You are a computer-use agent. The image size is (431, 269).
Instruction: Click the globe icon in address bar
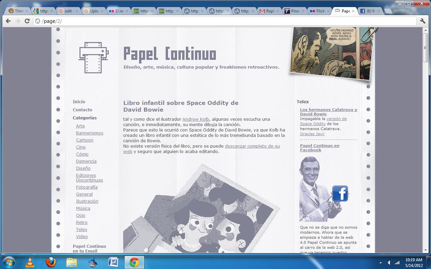[x=38, y=21]
